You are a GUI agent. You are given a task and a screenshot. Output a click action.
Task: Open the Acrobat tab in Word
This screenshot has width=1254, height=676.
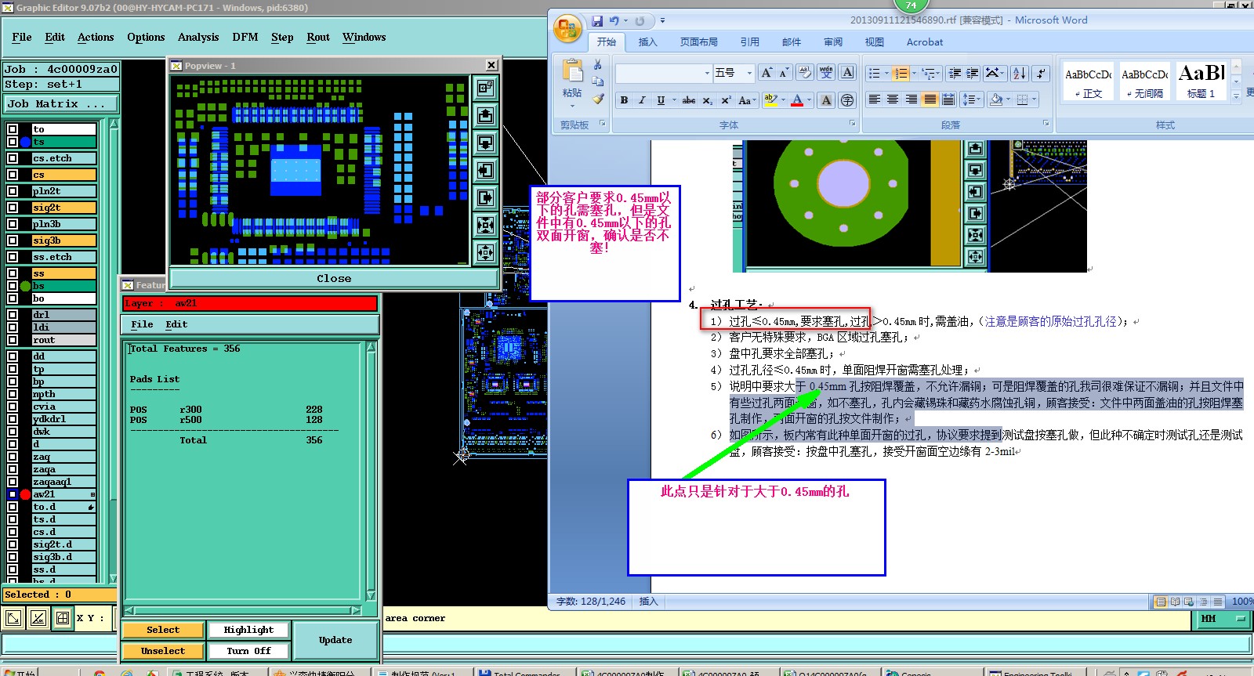click(x=925, y=42)
